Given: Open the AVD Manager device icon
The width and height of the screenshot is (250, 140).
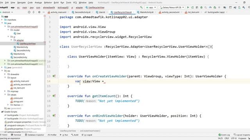Looking at the screenshot, I should coord(239,7).
